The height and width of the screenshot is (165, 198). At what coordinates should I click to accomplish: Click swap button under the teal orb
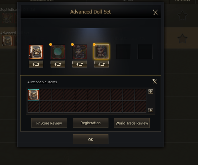click(58, 64)
